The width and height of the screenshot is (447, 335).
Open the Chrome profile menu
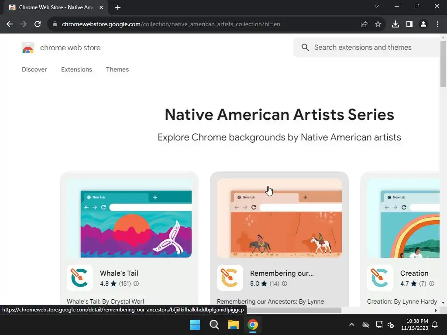[423, 24]
